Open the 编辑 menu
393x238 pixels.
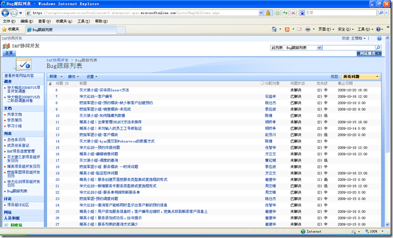[x=26, y=21]
